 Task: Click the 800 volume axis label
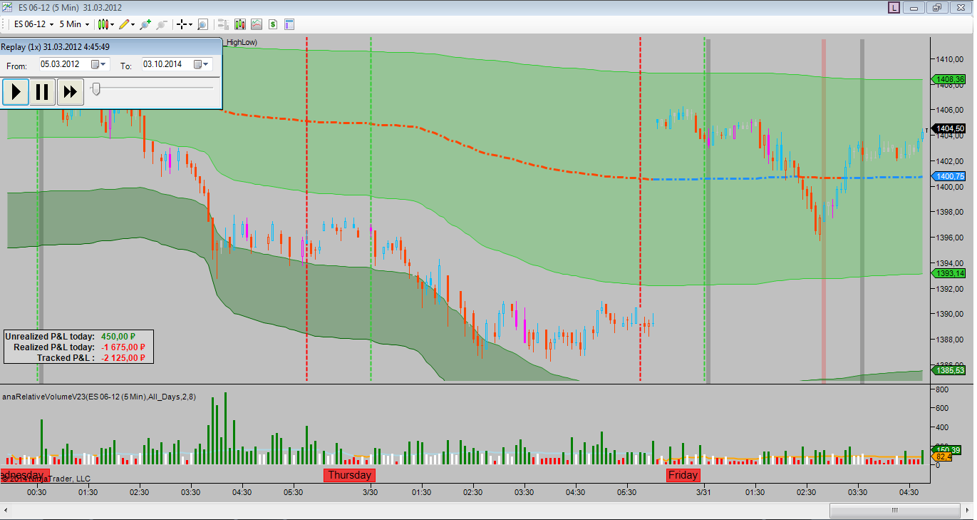941,389
